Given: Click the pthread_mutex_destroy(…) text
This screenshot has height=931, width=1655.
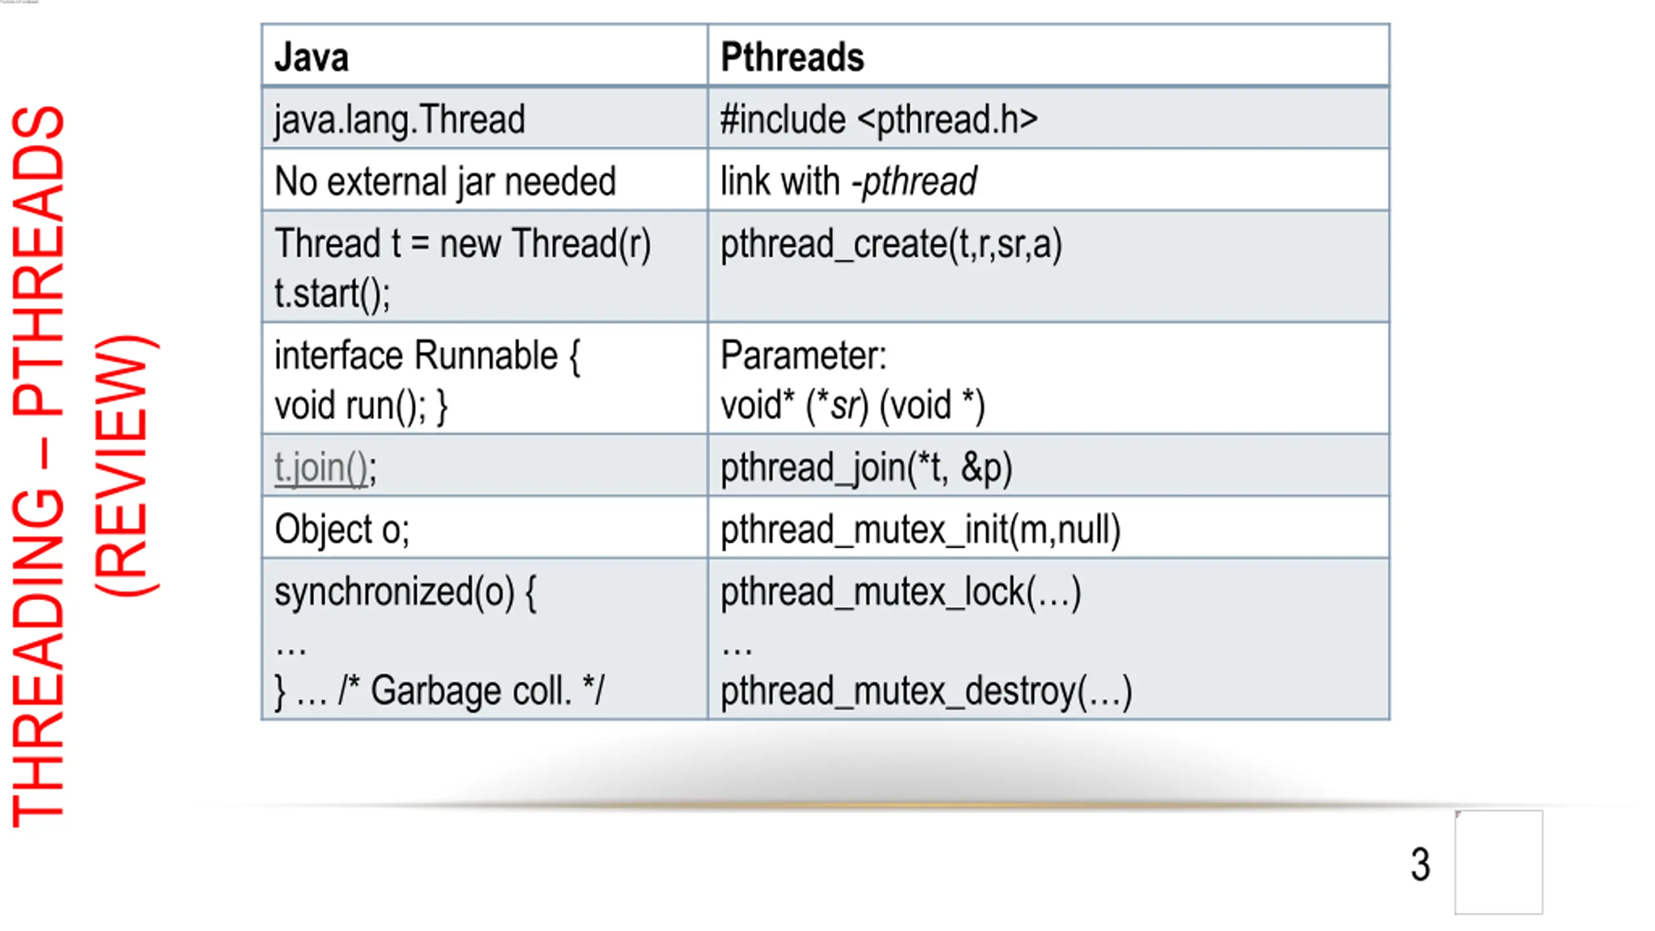Looking at the screenshot, I should [926, 691].
